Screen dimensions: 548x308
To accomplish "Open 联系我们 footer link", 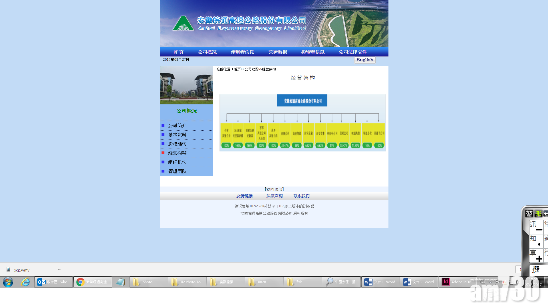I will coord(301,196).
